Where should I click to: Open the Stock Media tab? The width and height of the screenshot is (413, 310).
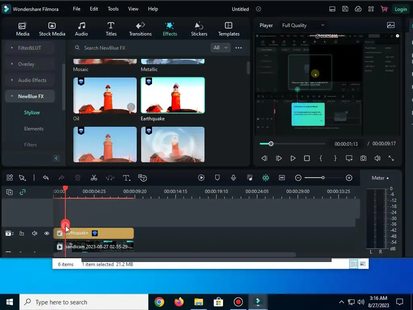pos(52,29)
